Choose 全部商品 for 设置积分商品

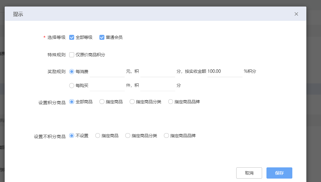pos(72,102)
